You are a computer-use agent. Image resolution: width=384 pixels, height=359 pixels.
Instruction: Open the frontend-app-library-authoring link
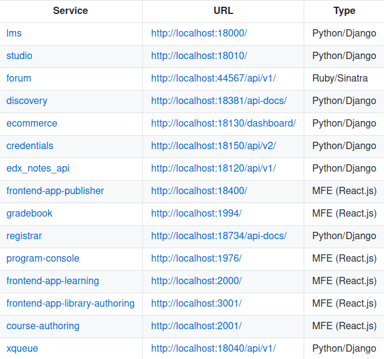71,304
